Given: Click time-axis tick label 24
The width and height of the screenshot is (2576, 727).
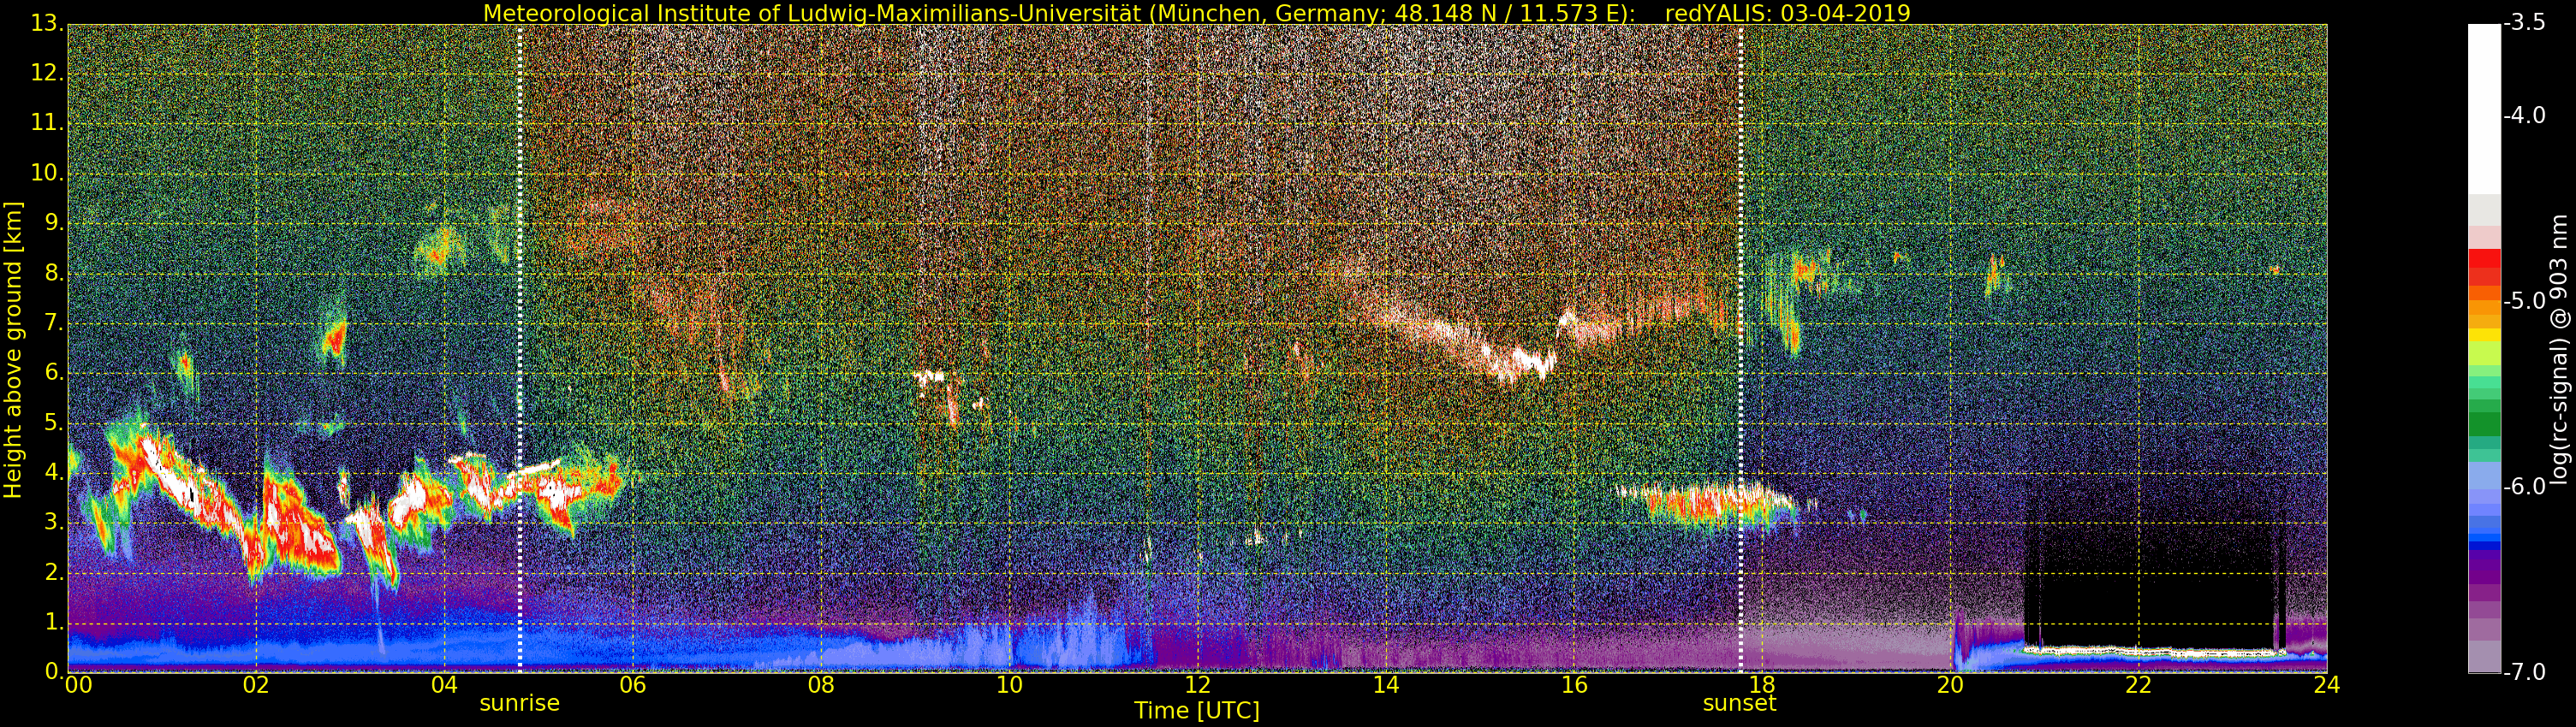Looking at the screenshot, I should (x=2327, y=685).
